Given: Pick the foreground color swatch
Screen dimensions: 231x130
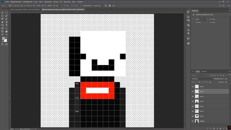Looking at the screenshot, I should [3, 39].
